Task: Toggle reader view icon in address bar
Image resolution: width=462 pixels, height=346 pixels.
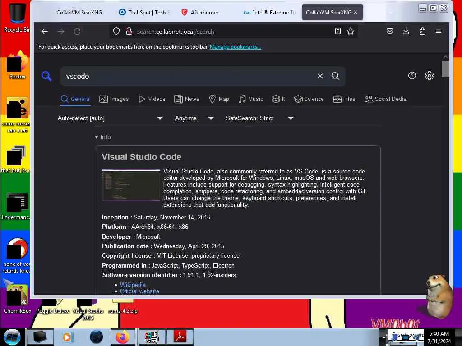Action: pos(338,31)
